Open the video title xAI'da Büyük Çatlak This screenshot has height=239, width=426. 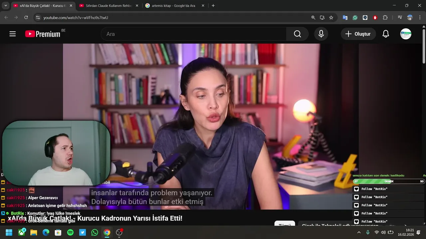[95, 218]
